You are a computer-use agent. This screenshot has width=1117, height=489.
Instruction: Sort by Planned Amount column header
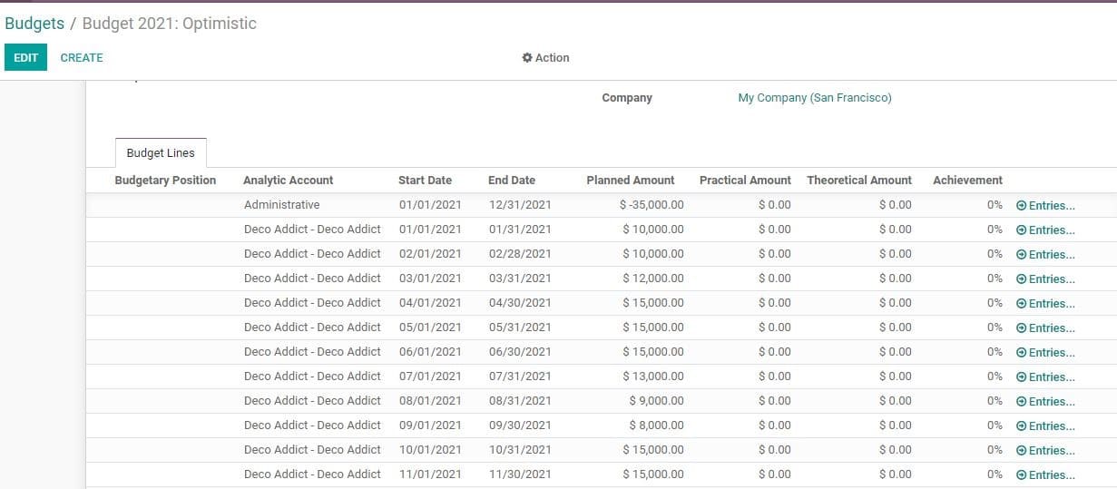point(630,181)
